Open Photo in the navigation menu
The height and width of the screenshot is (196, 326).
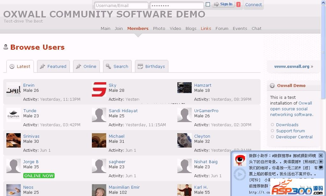coord(159,28)
